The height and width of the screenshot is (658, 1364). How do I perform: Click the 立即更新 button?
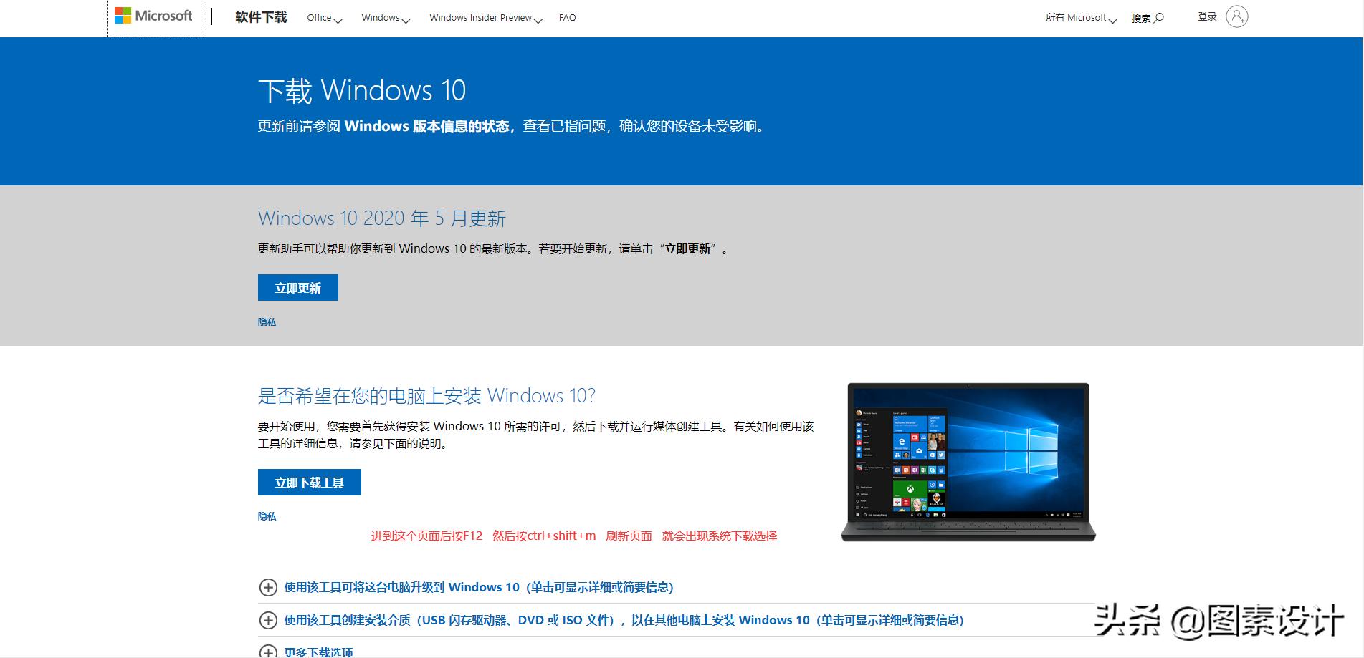point(298,288)
